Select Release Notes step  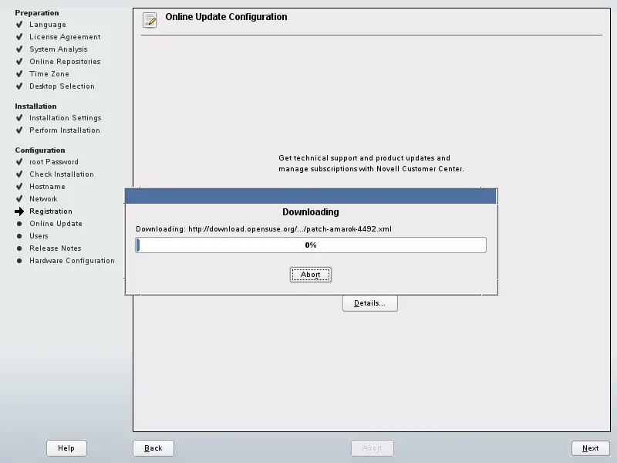[x=55, y=248]
